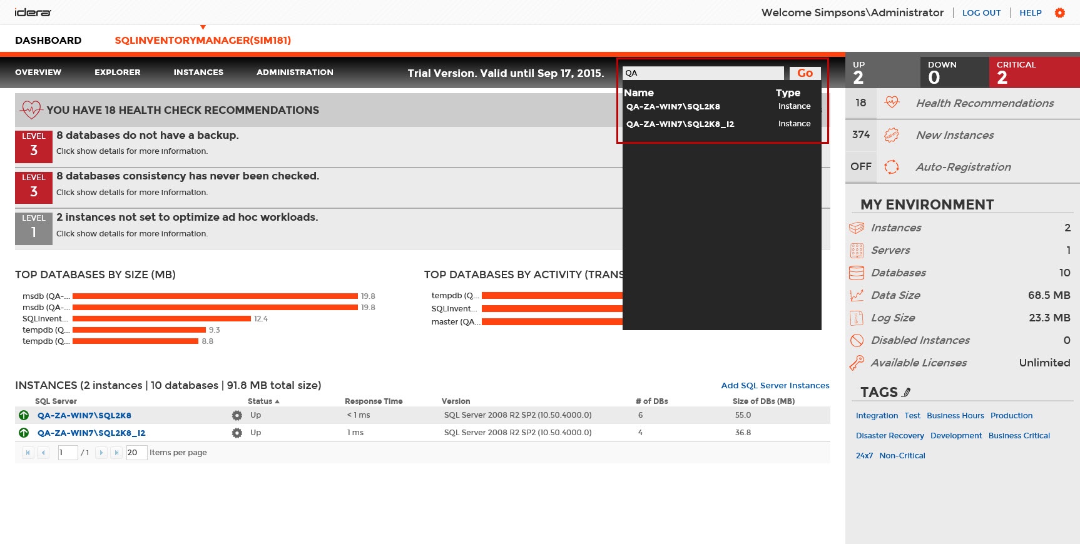Click the 24x7 tag
1080x544 pixels.
tap(864, 456)
